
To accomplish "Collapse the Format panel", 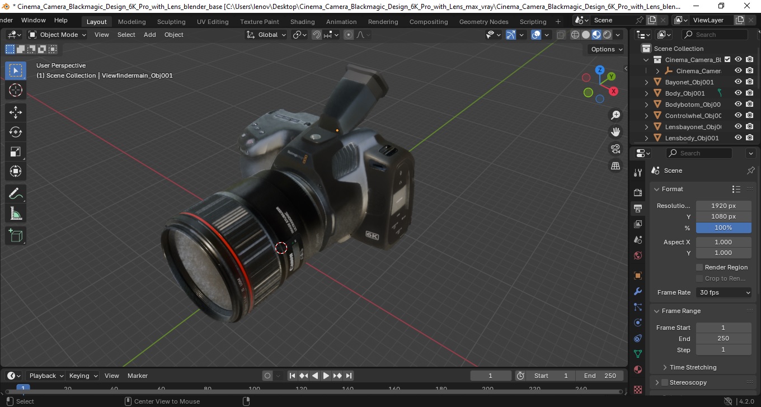I will click(657, 189).
